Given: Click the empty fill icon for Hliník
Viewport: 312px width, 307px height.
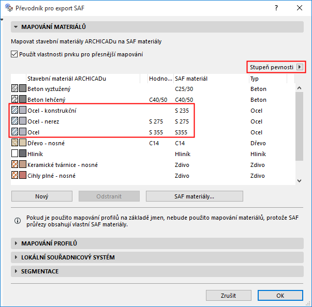Looking at the screenshot, I should click(x=14, y=153).
